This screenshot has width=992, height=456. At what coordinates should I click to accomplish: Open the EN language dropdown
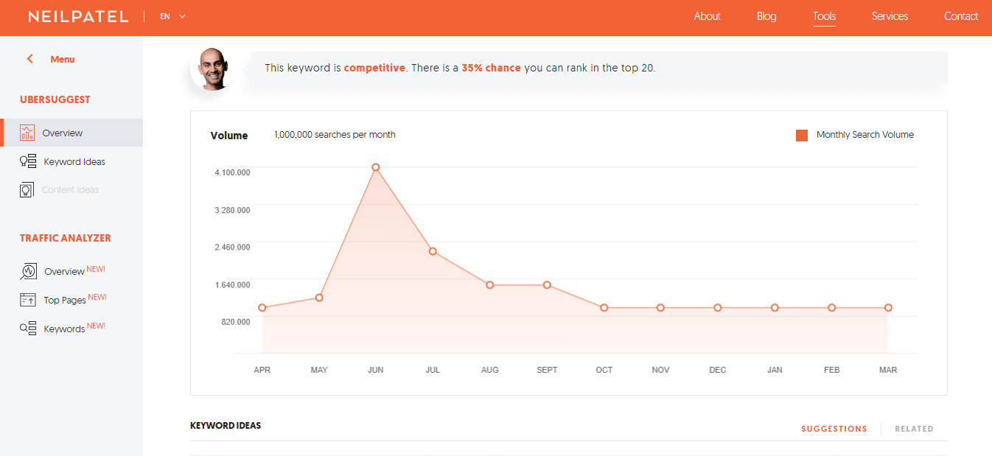pyautogui.click(x=173, y=16)
